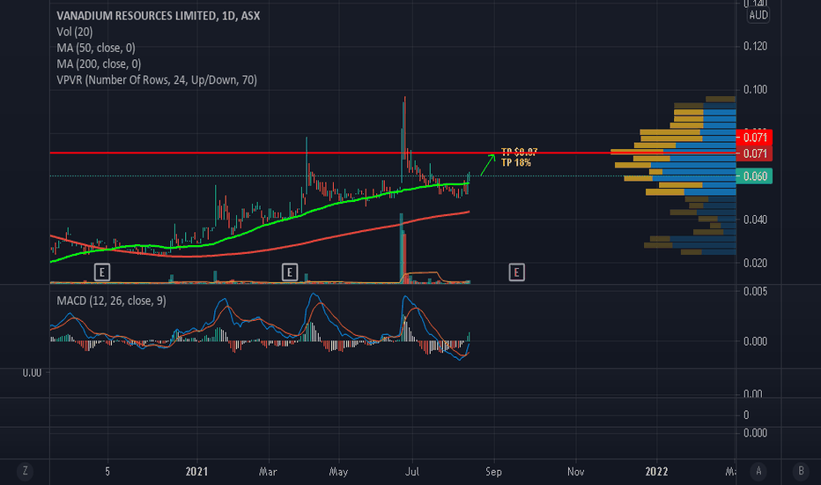Click the green 0.060 current price label

tap(754, 176)
